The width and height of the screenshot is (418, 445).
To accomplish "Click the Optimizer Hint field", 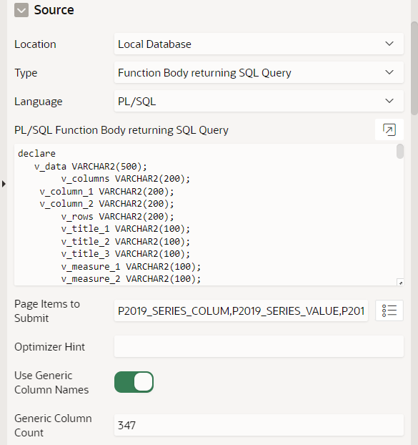I will click(259, 346).
